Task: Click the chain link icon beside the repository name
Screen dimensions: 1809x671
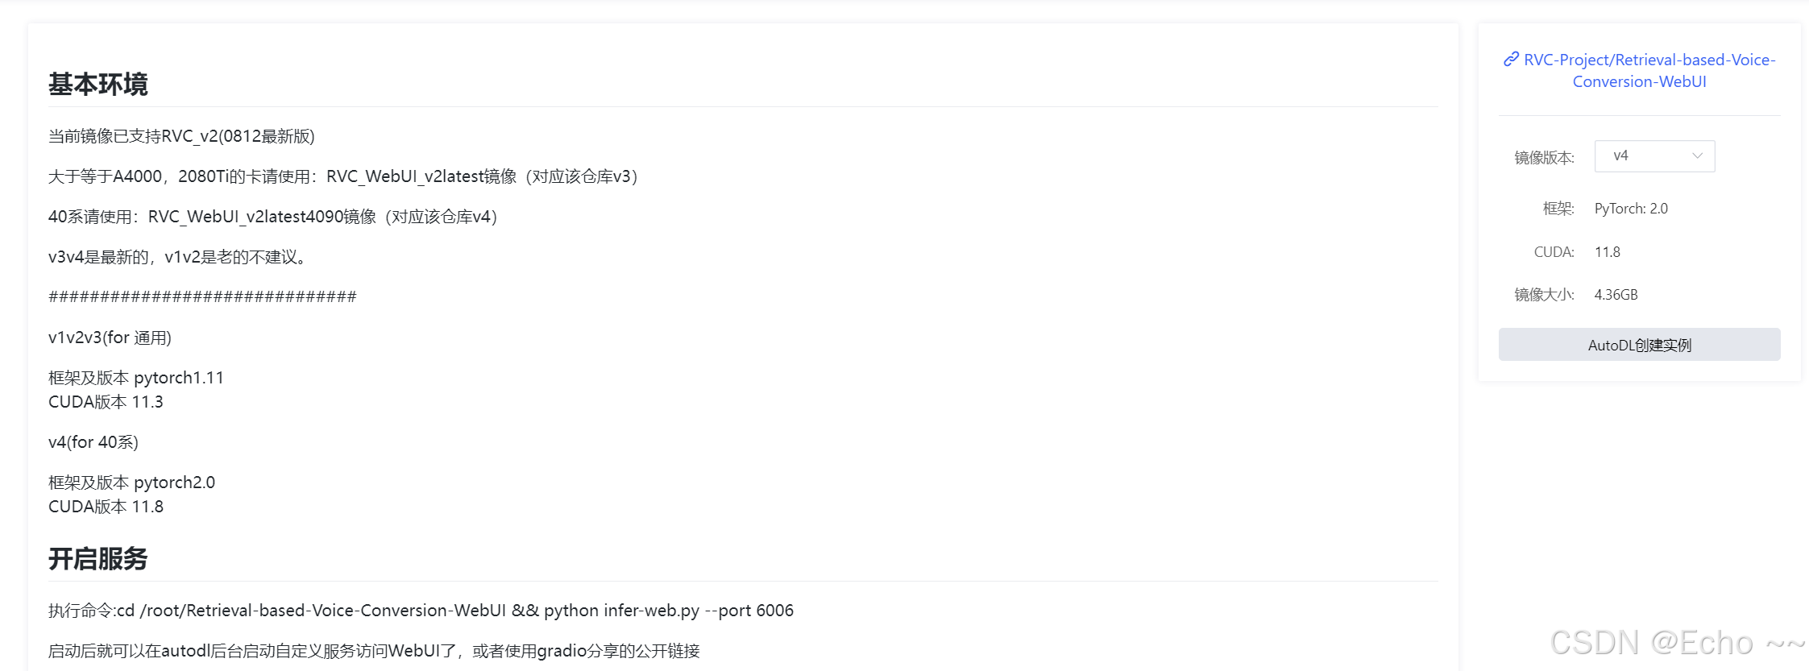Action: [1510, 59]
